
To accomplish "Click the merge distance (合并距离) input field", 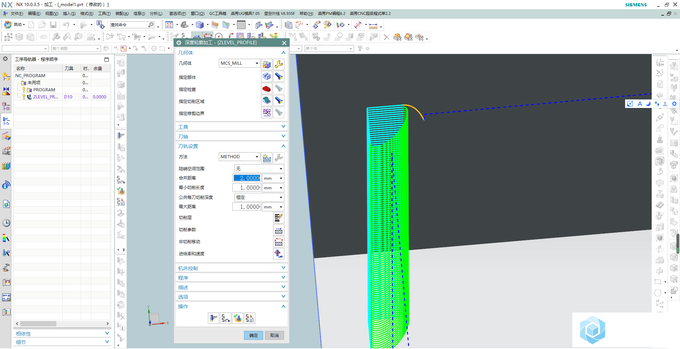I will [x=247, y=178].
